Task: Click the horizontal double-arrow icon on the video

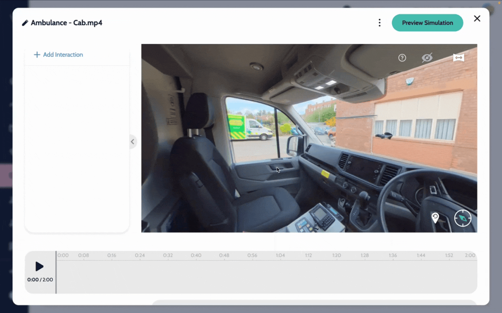Action: coord(458,58)
